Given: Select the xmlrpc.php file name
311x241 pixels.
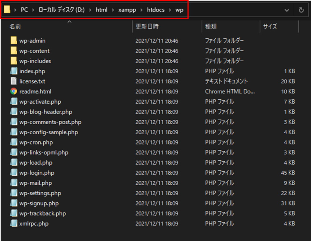Looking at the screenshot, I should (x=34, y=223).
